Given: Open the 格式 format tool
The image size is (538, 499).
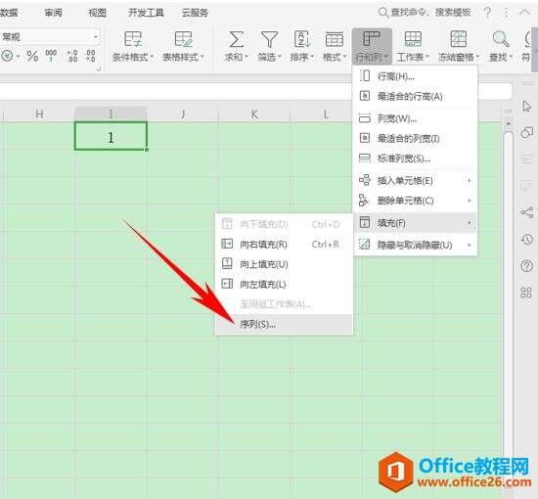Looking at the screenshot, I should pos(335,46).
